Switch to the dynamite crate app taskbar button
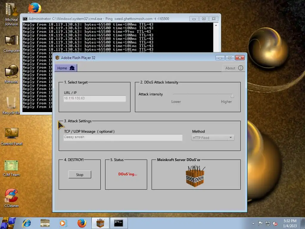This screenshot has height=229, width=305. pyautogui.click(x=100, y=223)
